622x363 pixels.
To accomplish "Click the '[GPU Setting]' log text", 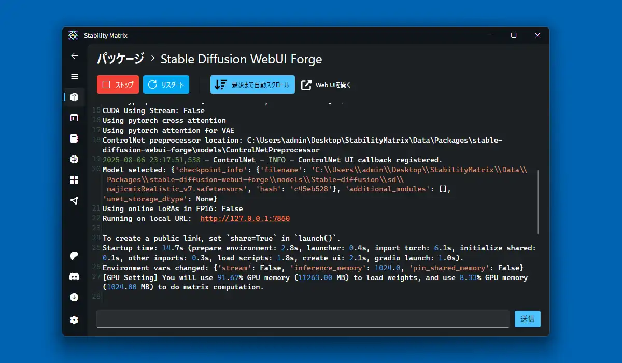I will 130,277.
